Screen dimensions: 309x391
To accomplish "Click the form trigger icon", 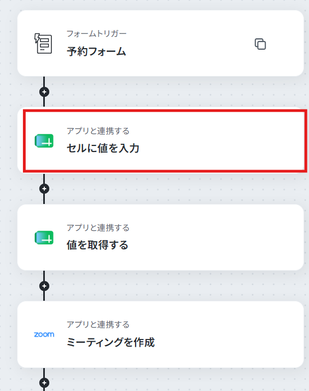I will point(43,43).
